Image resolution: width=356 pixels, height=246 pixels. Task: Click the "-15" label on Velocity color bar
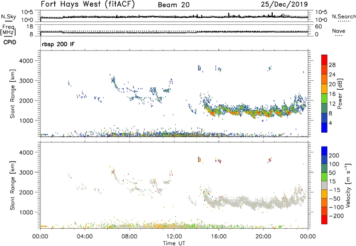335,190
